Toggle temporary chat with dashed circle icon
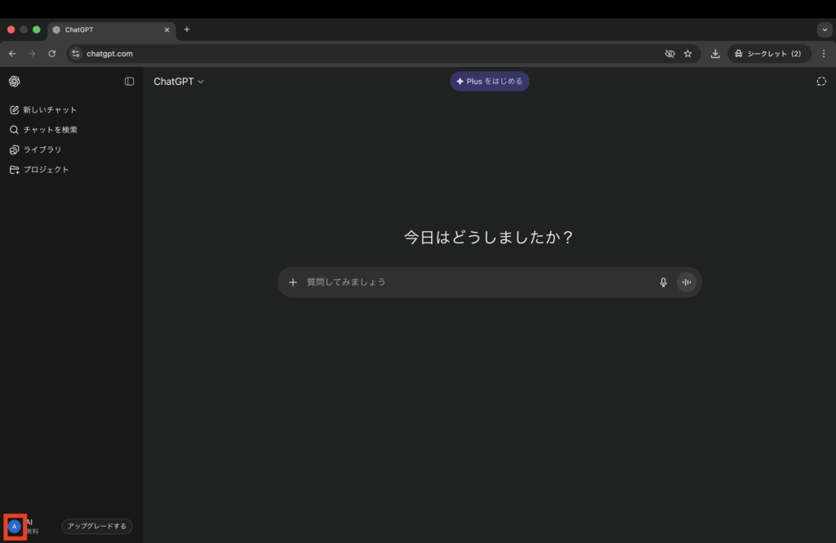 [x=821, y=82]
